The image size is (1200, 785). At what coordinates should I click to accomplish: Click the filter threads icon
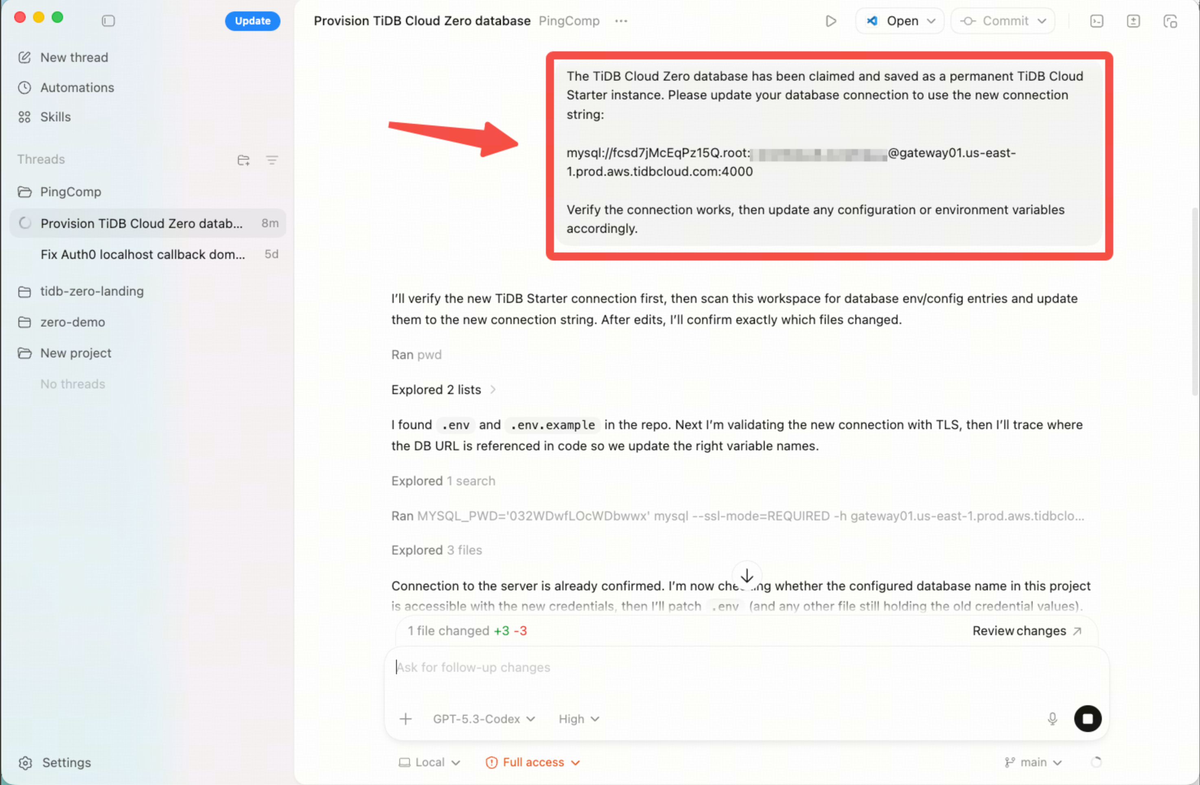[x=272, y=160]
